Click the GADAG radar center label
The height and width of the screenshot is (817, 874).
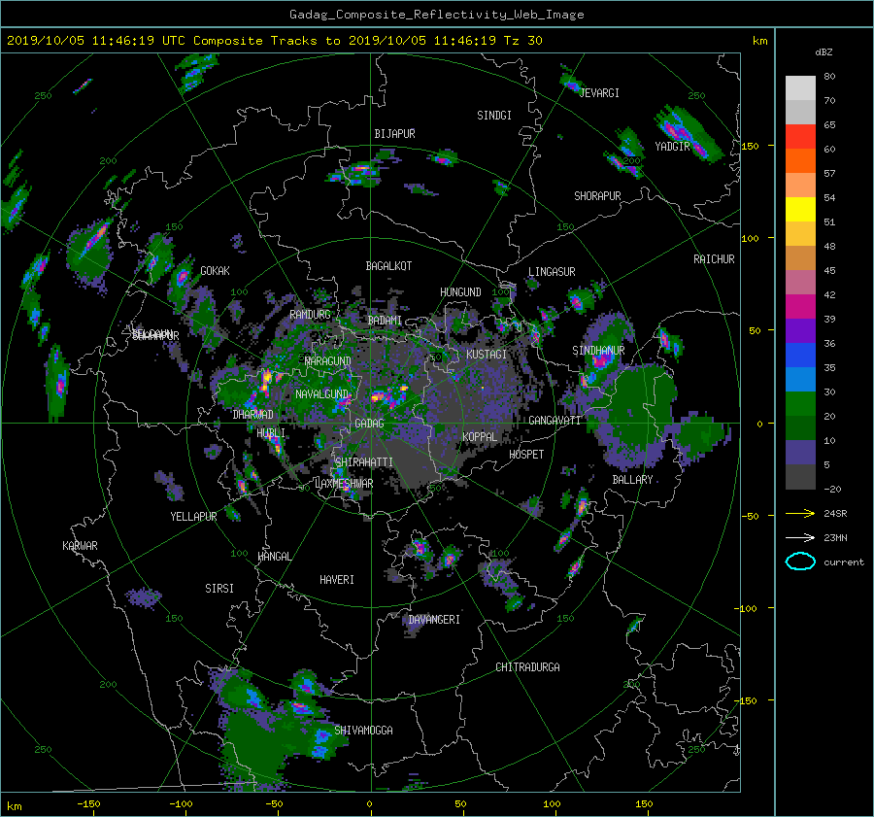point(369,424)
